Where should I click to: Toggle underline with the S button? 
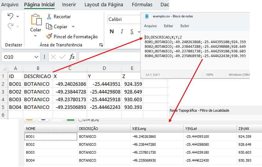132,31
